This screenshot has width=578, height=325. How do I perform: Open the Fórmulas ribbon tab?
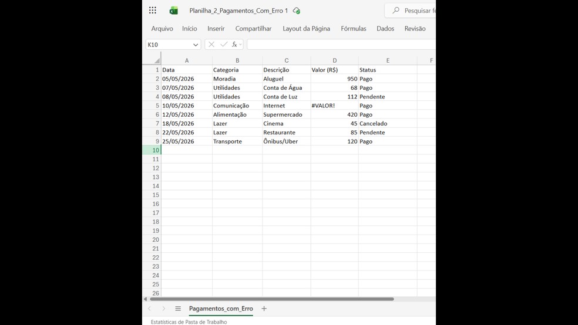(x=354, y=28)
